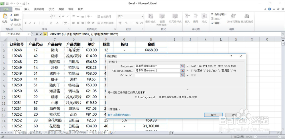Switch to the Formulas (公式) tab

click(51, 9)
